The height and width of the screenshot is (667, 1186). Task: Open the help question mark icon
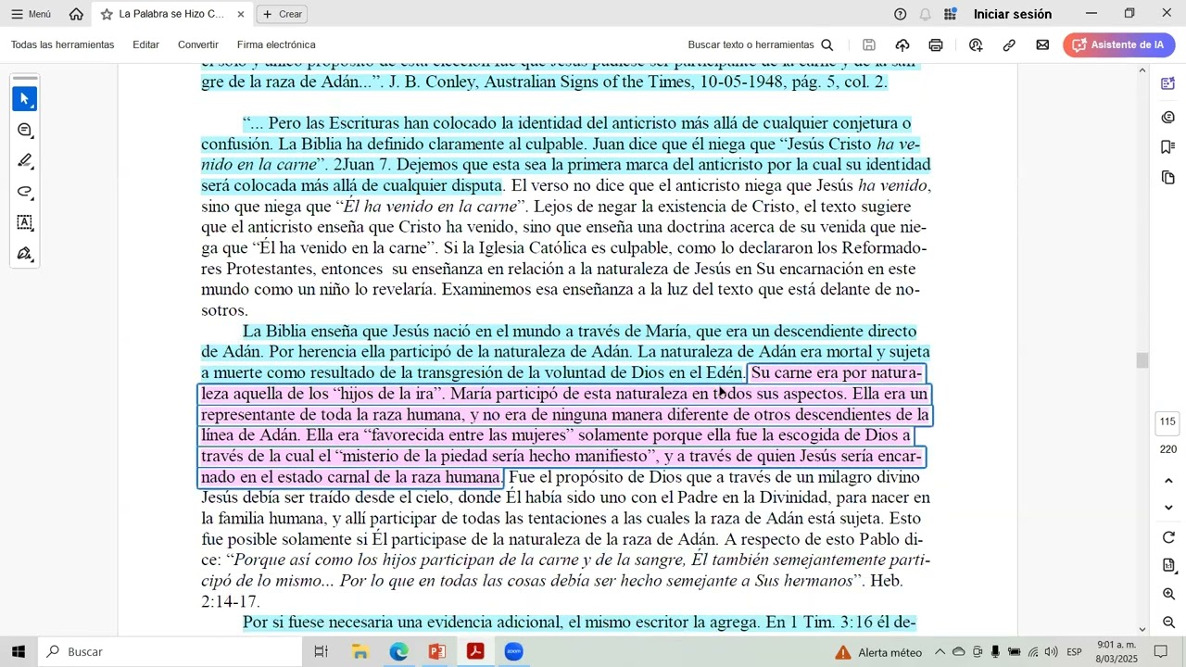900,14
